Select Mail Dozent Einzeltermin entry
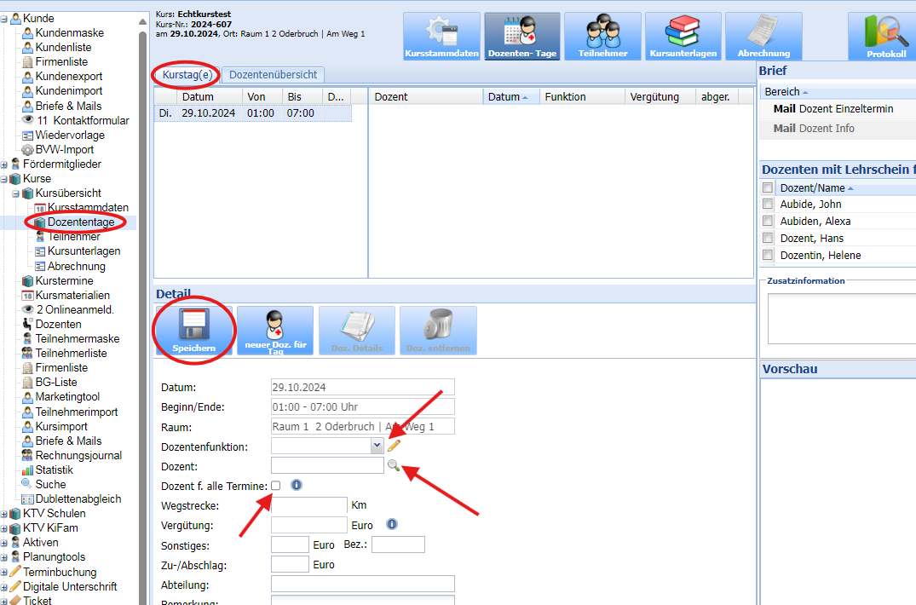Image resolution: width=916 pixels, height=605 pixels. pyautogui.click(x=833, y=109)
